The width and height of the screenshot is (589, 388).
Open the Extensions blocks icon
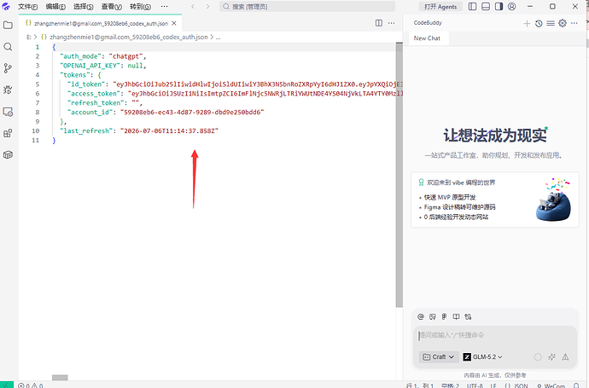click(x=8, y=133)
